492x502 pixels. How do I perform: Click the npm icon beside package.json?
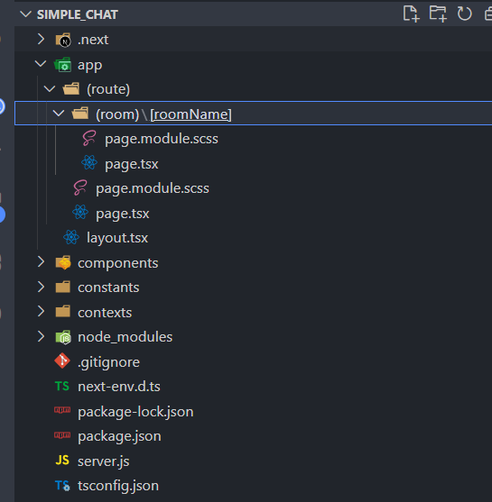point(62,435)
